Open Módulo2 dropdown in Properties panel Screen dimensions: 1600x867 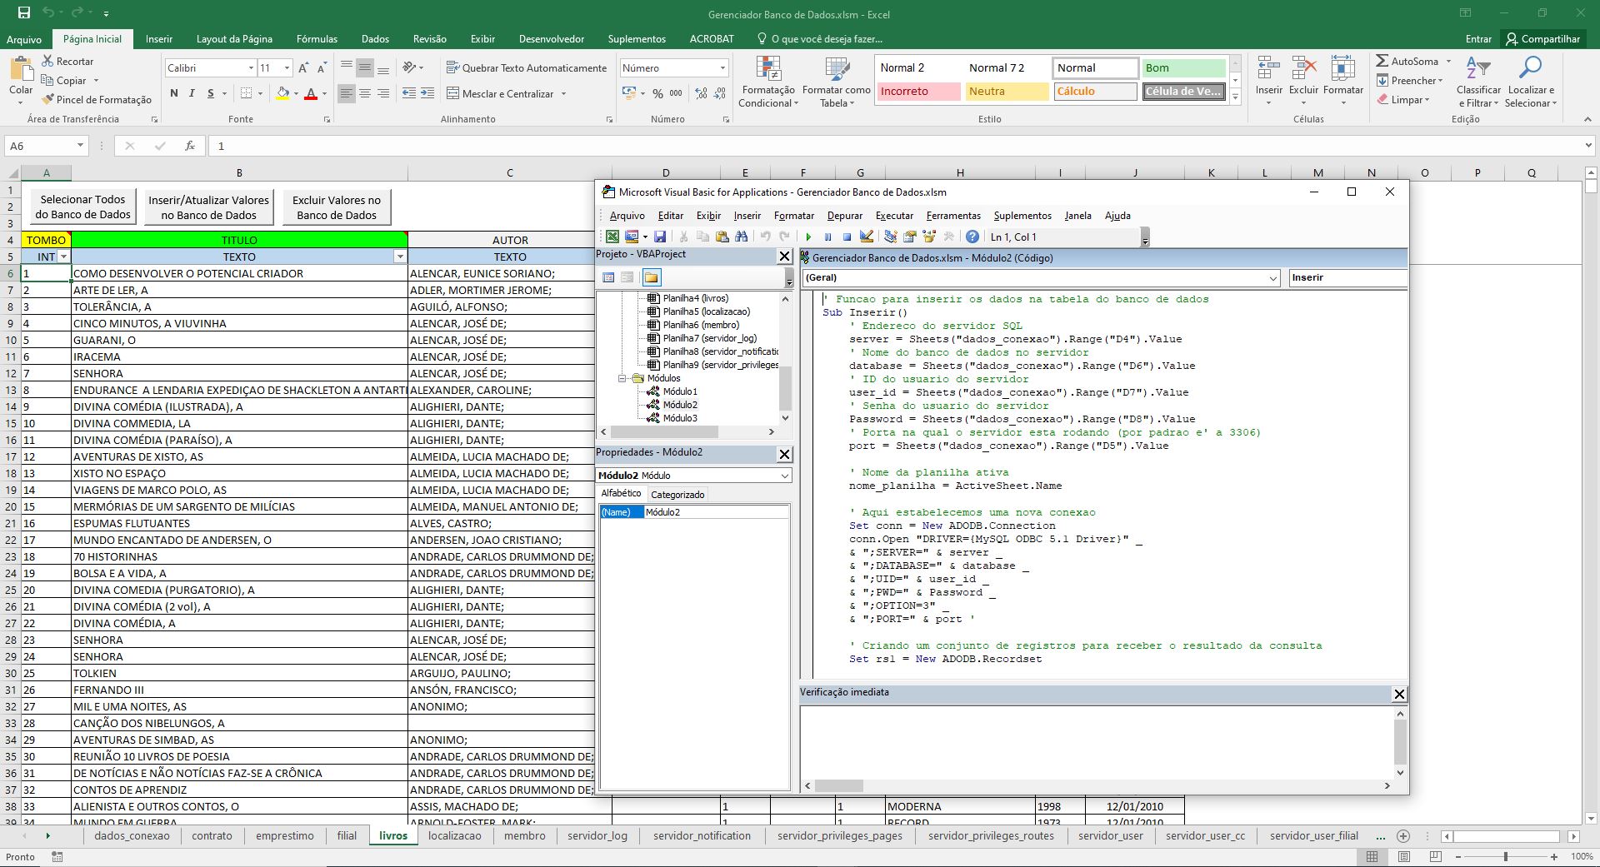coord(784,476)
